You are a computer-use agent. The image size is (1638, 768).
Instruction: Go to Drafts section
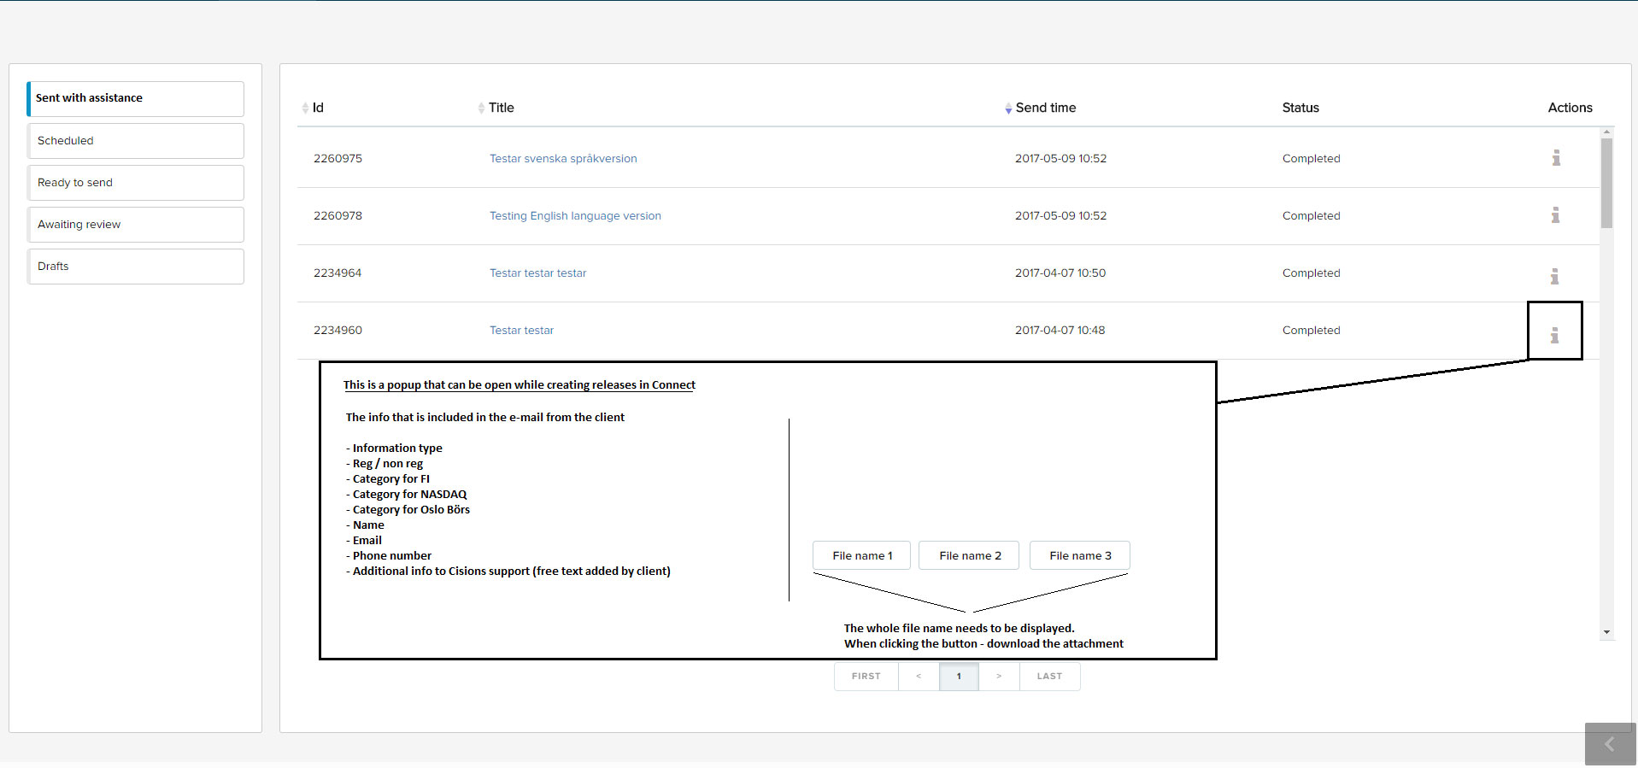[x=136, y=267]
